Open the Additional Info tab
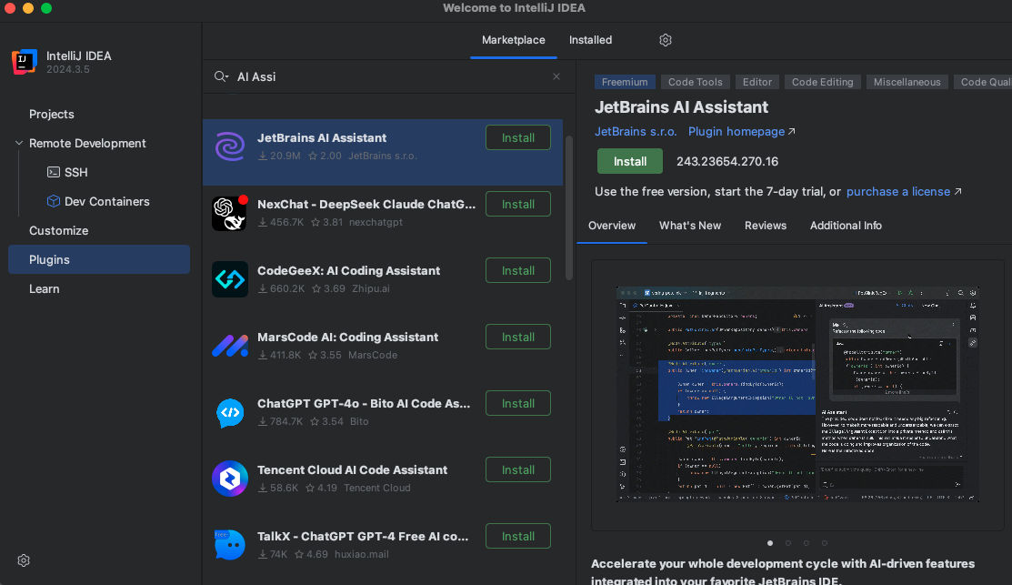This screenshot has height=585, width=1012. tap(846, 226)
